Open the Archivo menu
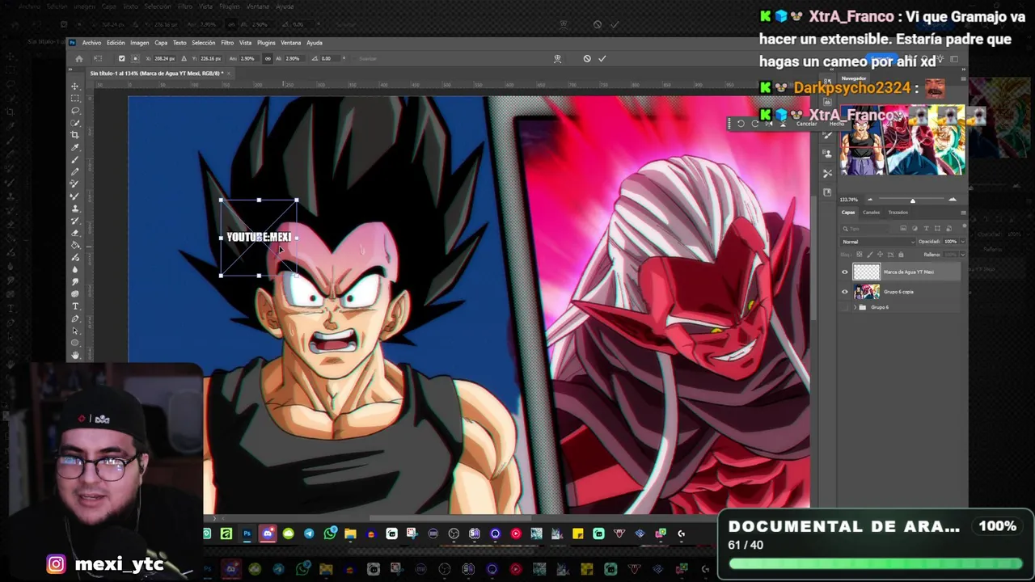 click(x=91, y=43)
